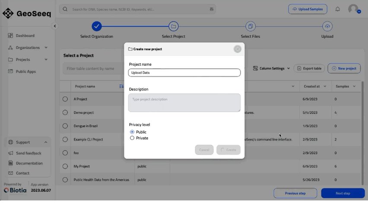
Task: Click the Filter table content by name field
Action: (x=93, y=69)
